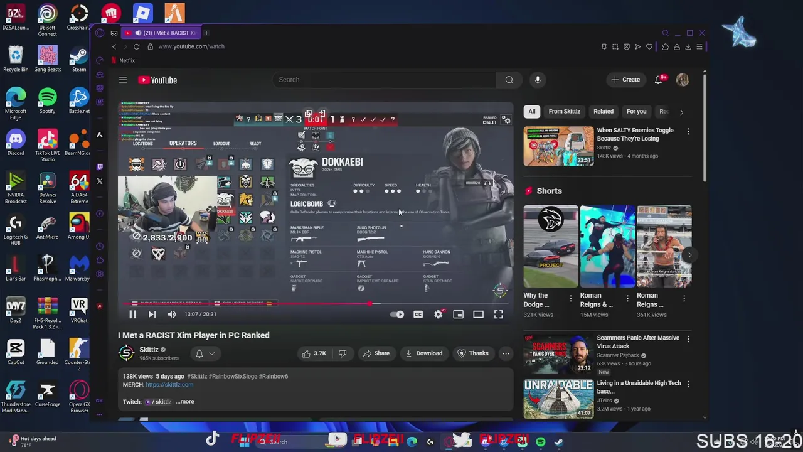Open the Create menu

[625, 80]
